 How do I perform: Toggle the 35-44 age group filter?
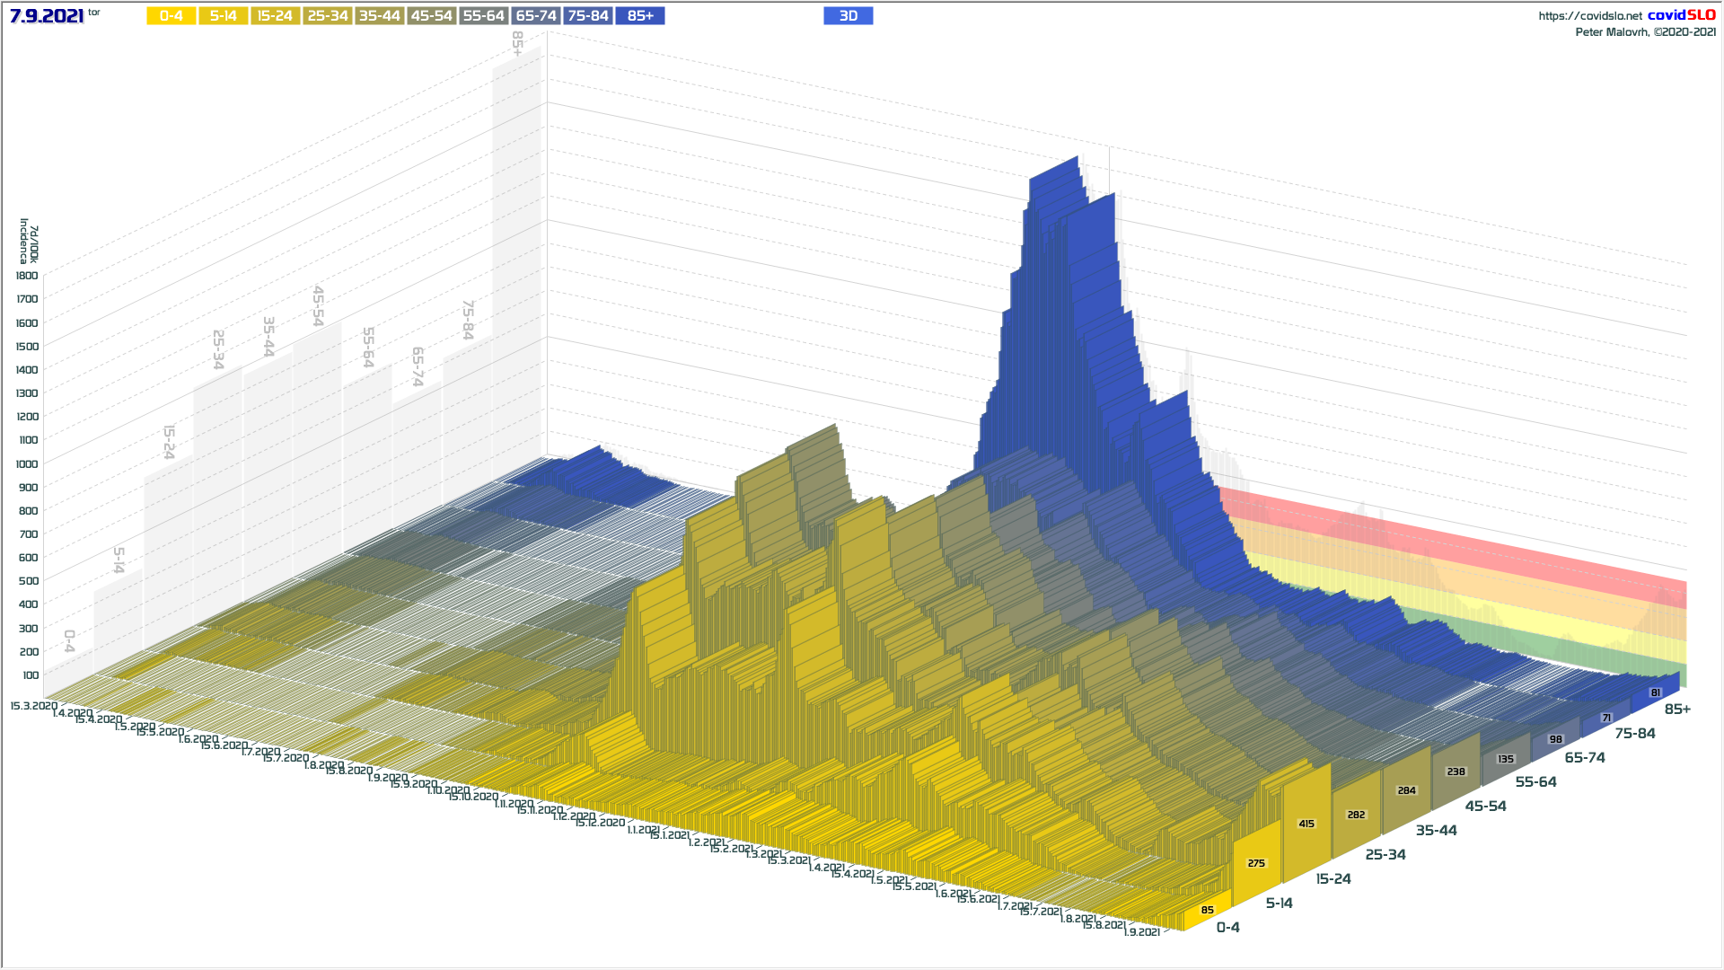tap(379, 16)
